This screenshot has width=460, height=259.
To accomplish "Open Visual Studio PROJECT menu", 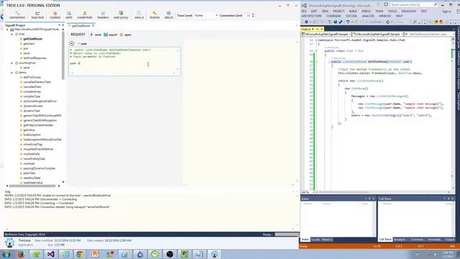I will [x=339, y=12].
